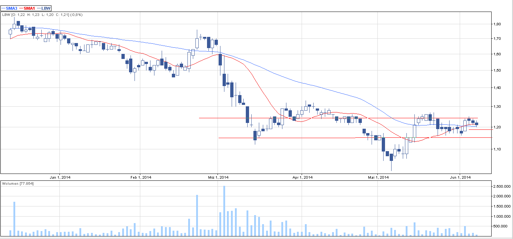The width and height of the screenshot is (513, 239).
Task: Click the 2.500.000 volume axis label
Action: click(x=502, y=187)
